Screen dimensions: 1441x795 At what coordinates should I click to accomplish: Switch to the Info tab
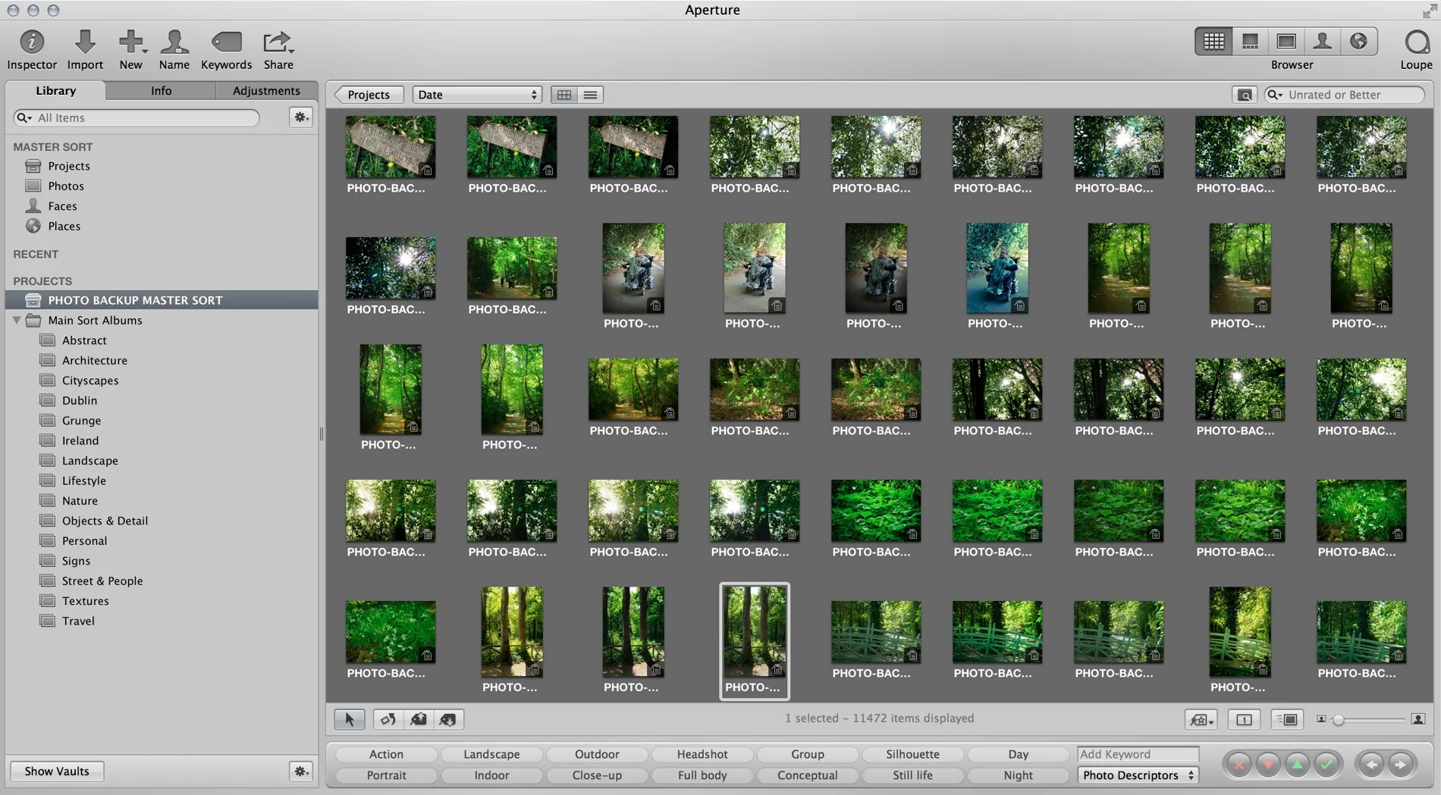pos(160,90)
